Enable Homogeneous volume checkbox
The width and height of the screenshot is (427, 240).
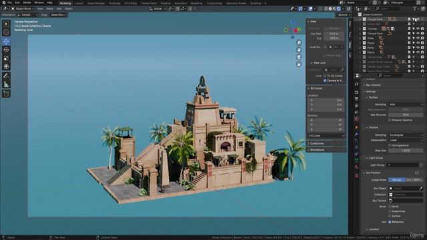pos(390,145)
